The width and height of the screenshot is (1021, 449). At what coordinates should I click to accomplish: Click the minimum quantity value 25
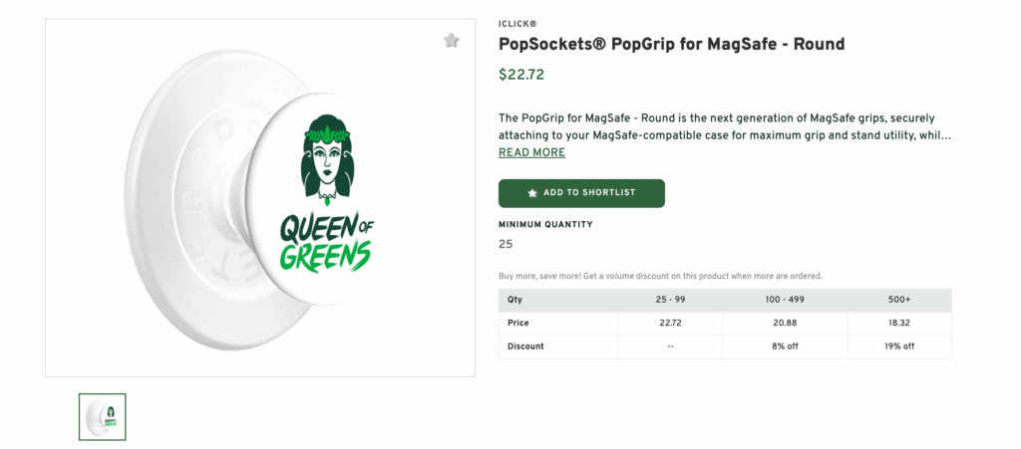(506, 245)
